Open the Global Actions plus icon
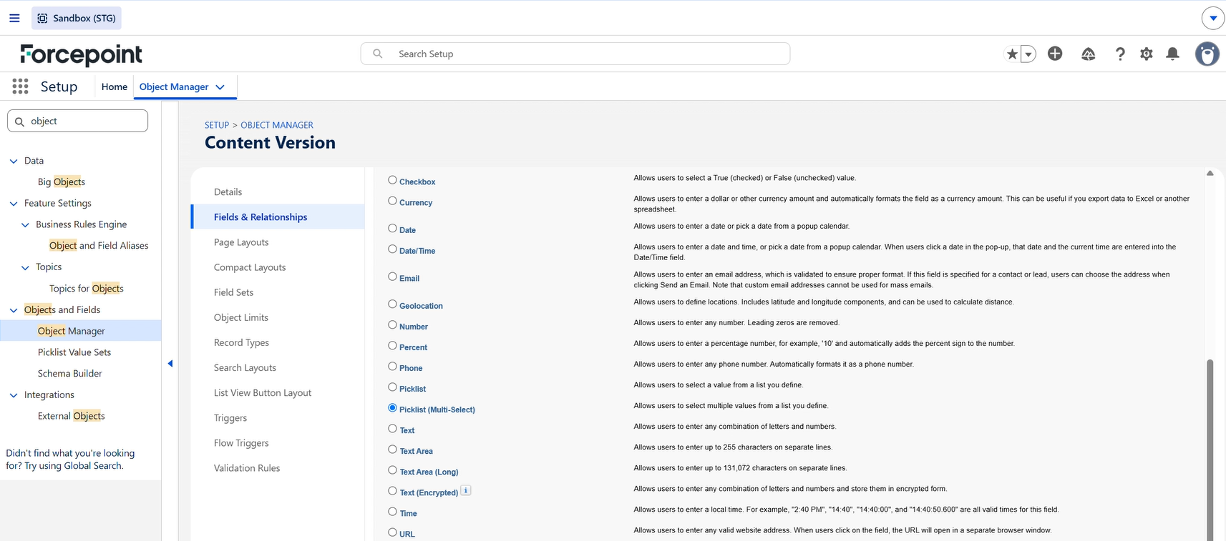 tap(1055, 54)
